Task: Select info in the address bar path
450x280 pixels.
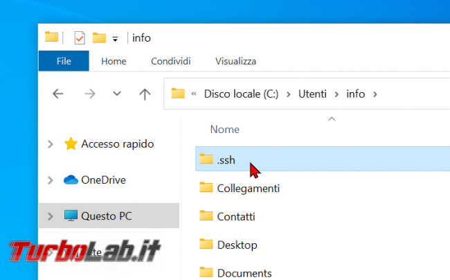Action: coord(356,94)
